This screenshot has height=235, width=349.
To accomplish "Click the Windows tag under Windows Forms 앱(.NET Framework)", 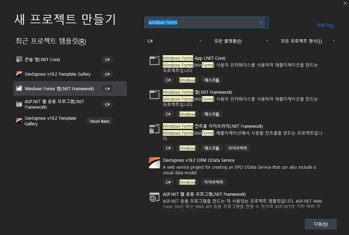I will (187, 114).
